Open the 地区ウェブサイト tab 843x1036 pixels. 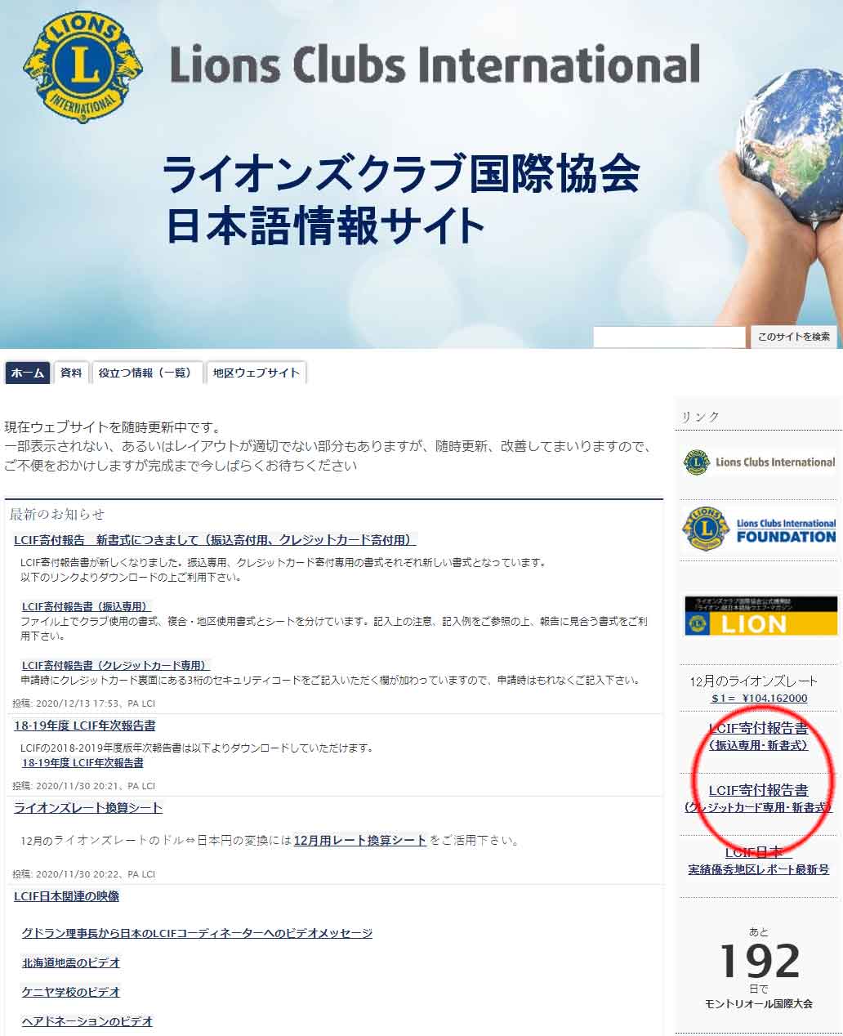click(255, 373)
